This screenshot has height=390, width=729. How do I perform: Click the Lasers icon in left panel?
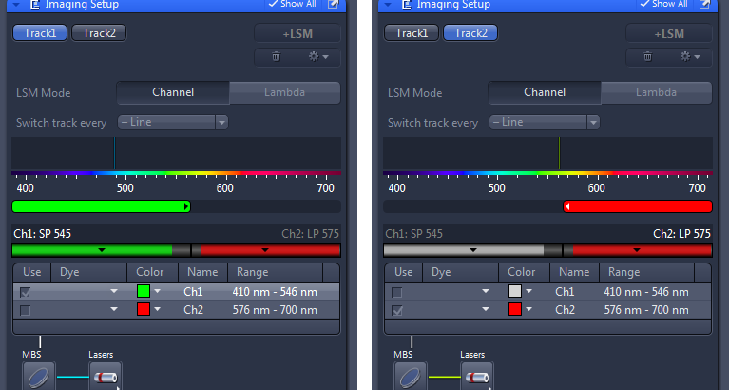[106, 375]
